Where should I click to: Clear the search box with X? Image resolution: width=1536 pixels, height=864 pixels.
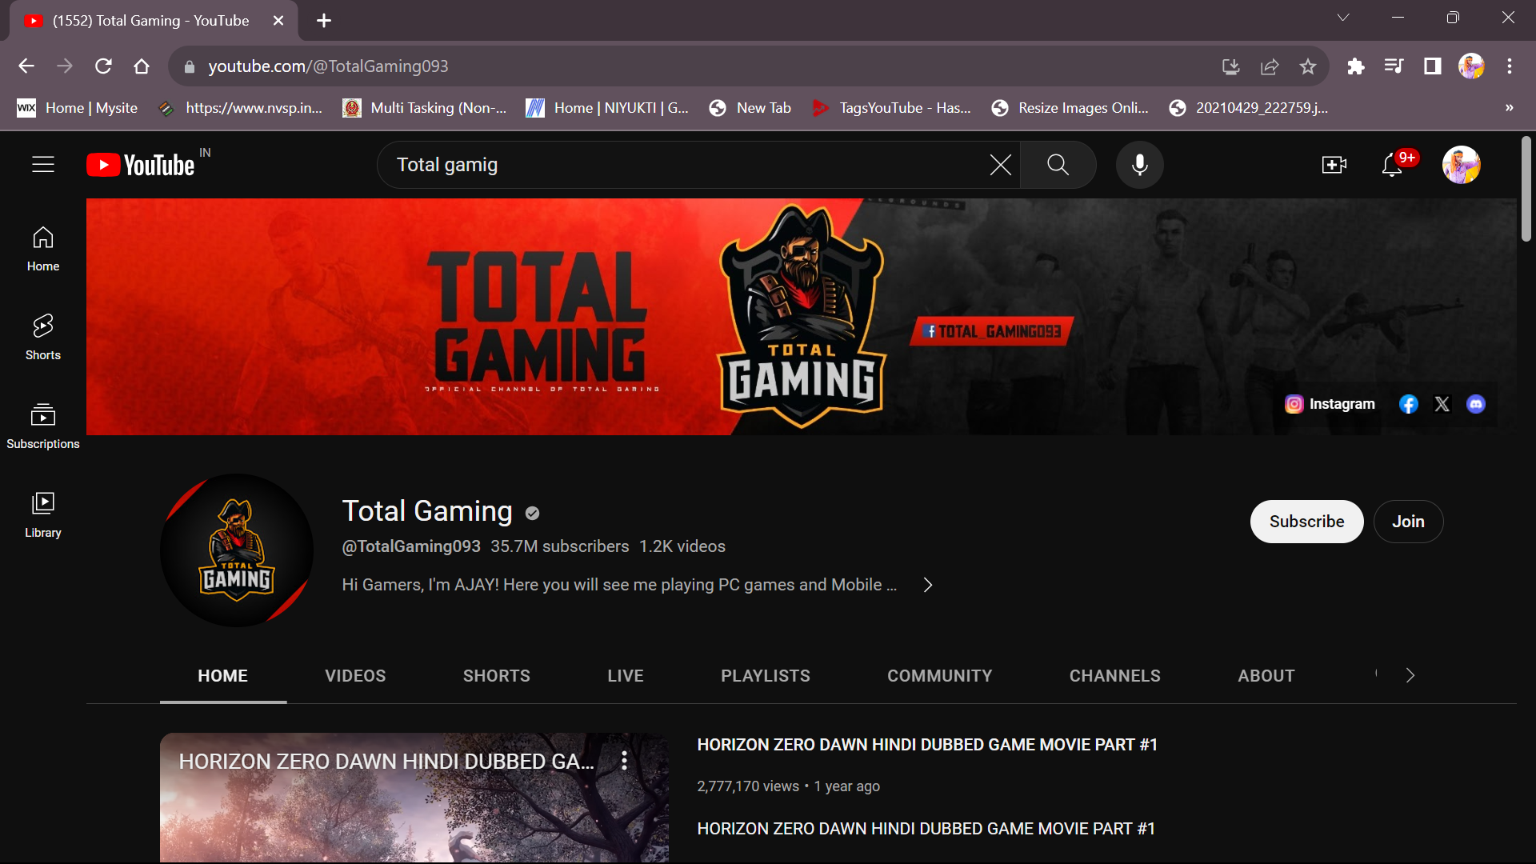point(1000,165)
